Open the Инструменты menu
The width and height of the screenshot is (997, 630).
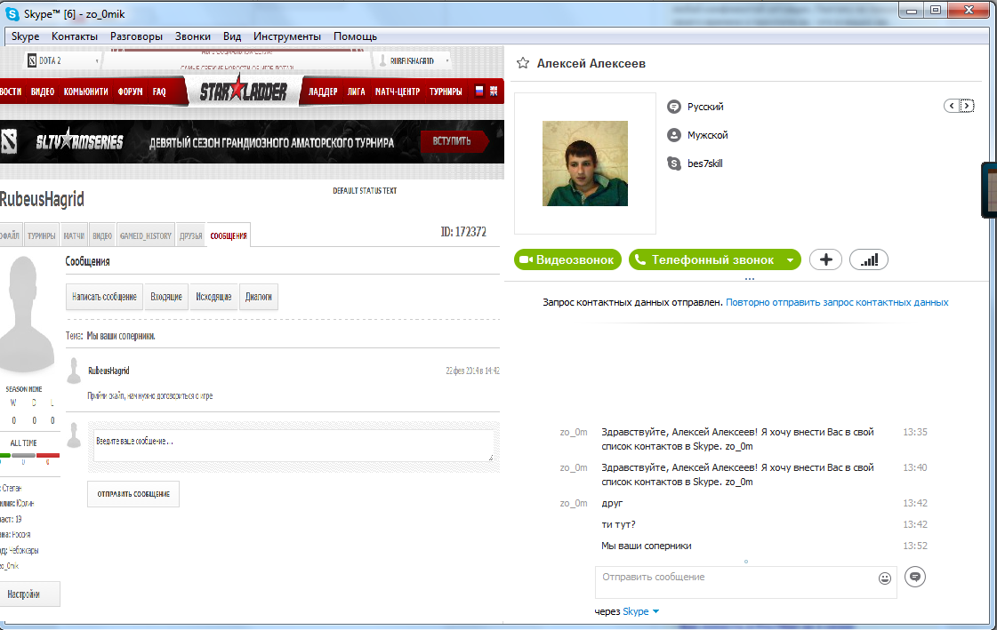pyautogui.click(x=286, y=36)
